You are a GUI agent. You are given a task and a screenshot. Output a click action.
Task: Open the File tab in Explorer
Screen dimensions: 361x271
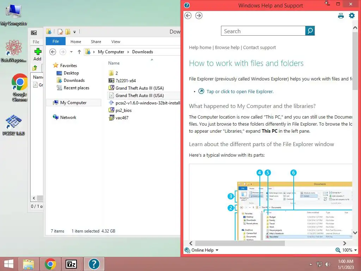pyautogui.click(x=56, y=41)
